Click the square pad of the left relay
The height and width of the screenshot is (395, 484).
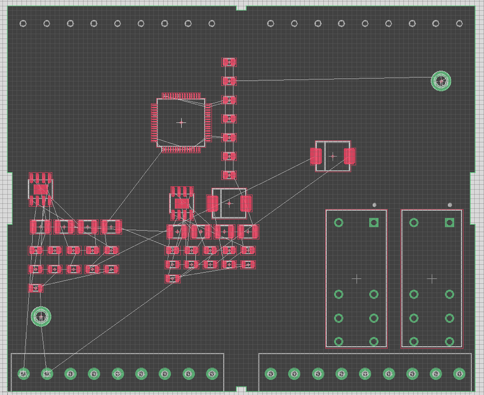point(374,222)
